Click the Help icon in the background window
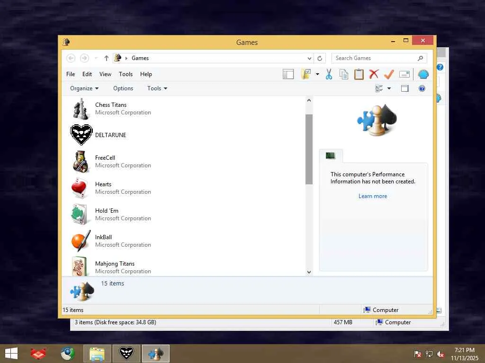The image size is (485, 363). [440, 67]
